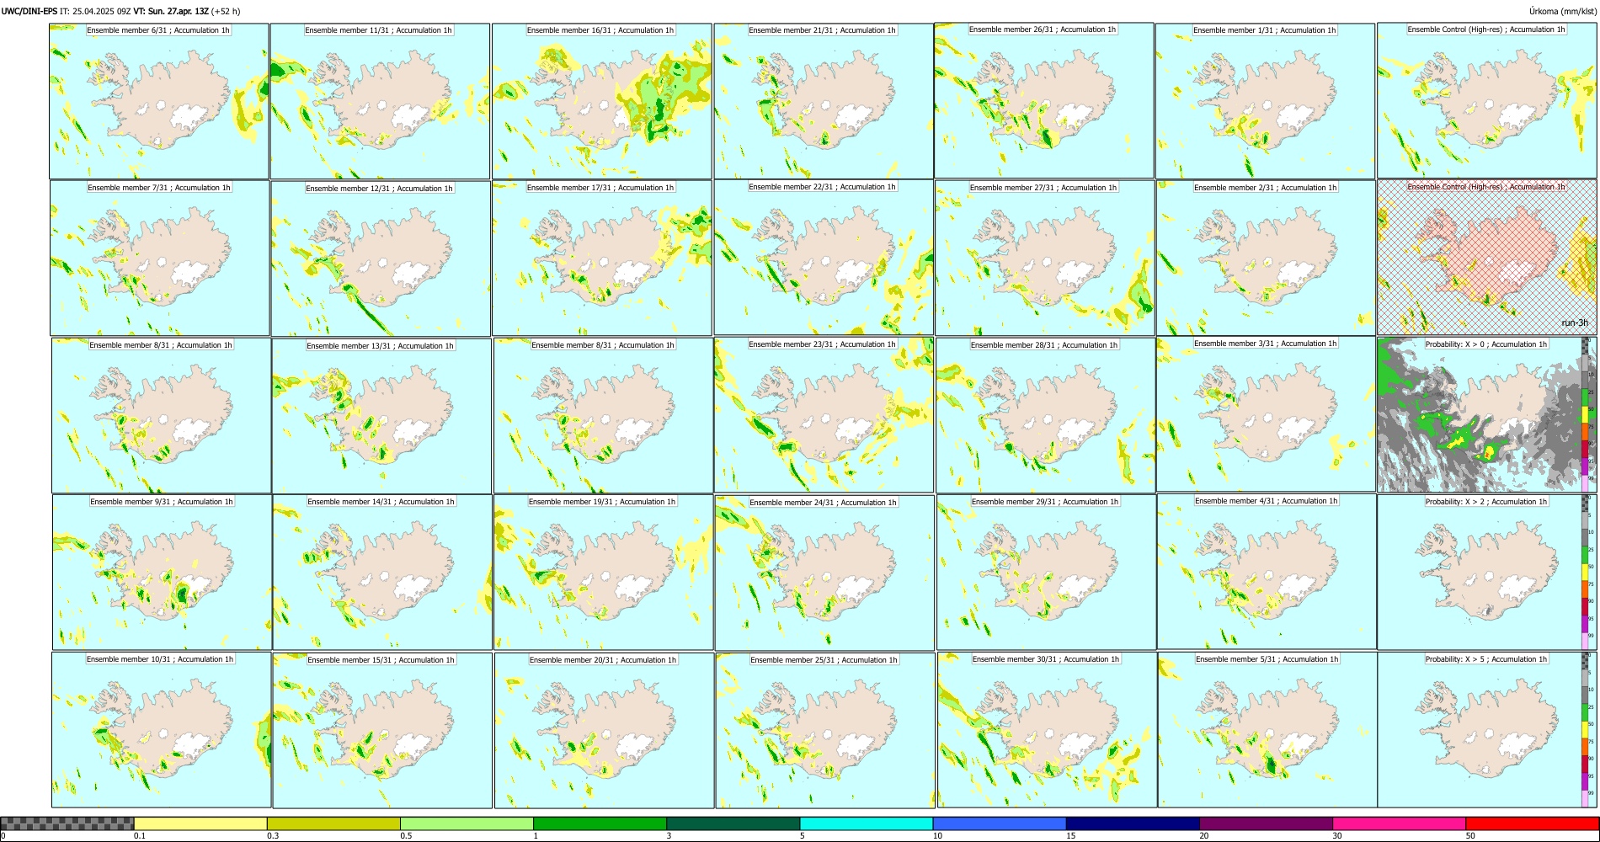Click the navy 15–20 legend swatch
1600x842 pixels.
click(1133, 823)
